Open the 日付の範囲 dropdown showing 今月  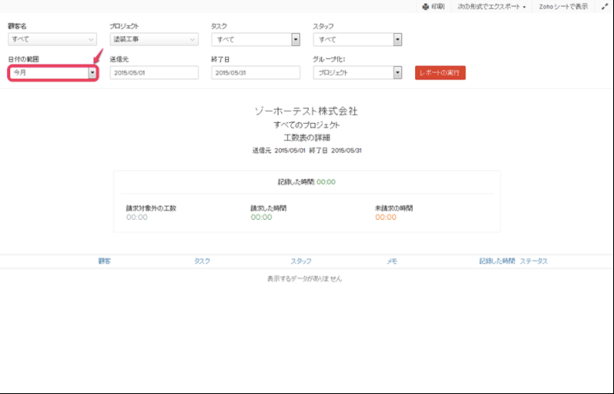[52, 72]
